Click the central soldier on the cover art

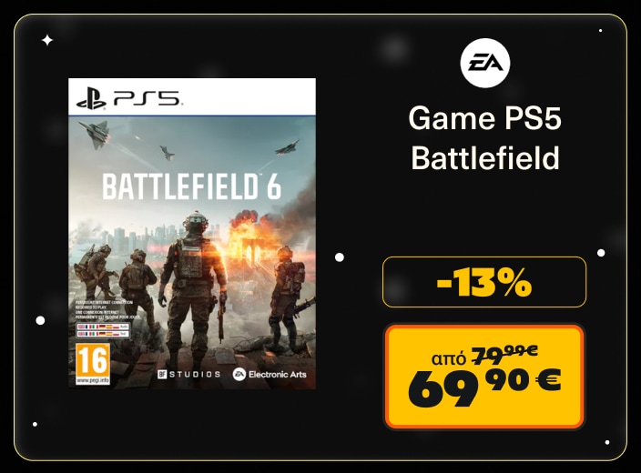[193, 264]
